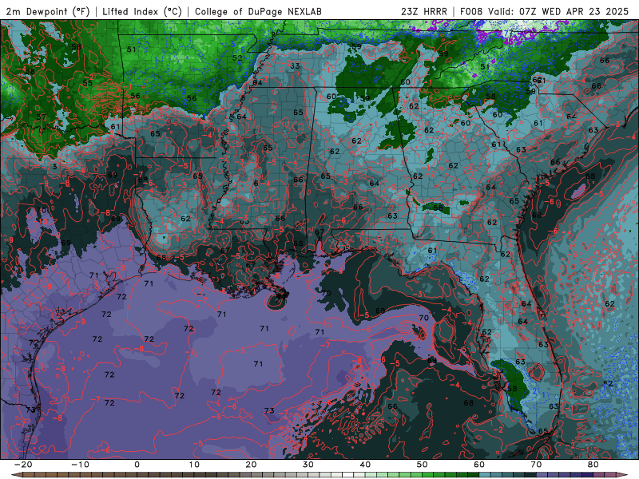Click the "2m Dewpoint (°F)" title text
Screen dimensions: 639x479
(x=48, y=11)
